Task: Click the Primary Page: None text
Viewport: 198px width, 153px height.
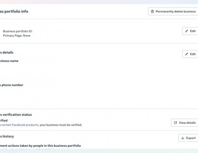Action: point(17,36)
